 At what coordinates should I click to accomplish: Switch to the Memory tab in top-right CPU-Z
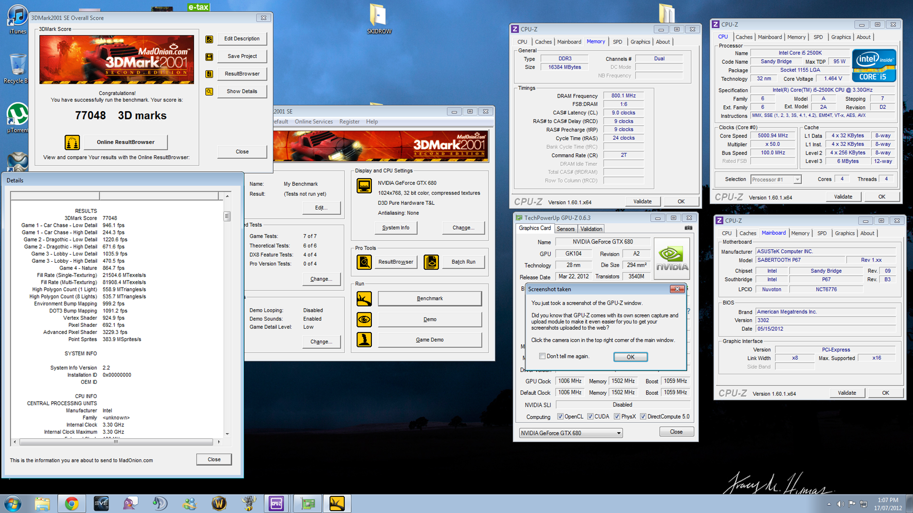point(796,37)
